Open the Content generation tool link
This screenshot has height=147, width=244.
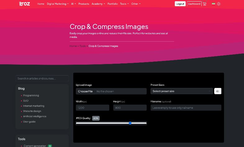click(35, 146)
